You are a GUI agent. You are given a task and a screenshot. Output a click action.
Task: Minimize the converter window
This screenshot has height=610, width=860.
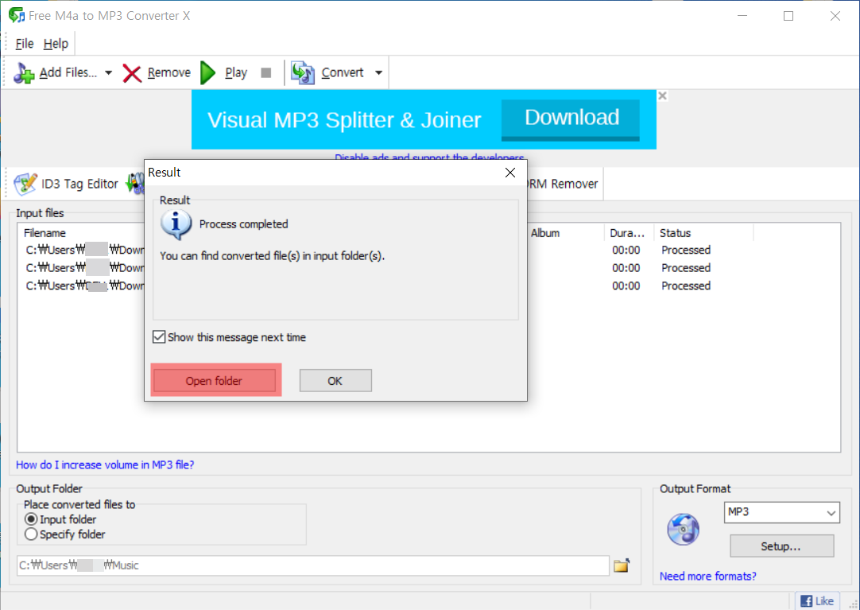[742, 16]
